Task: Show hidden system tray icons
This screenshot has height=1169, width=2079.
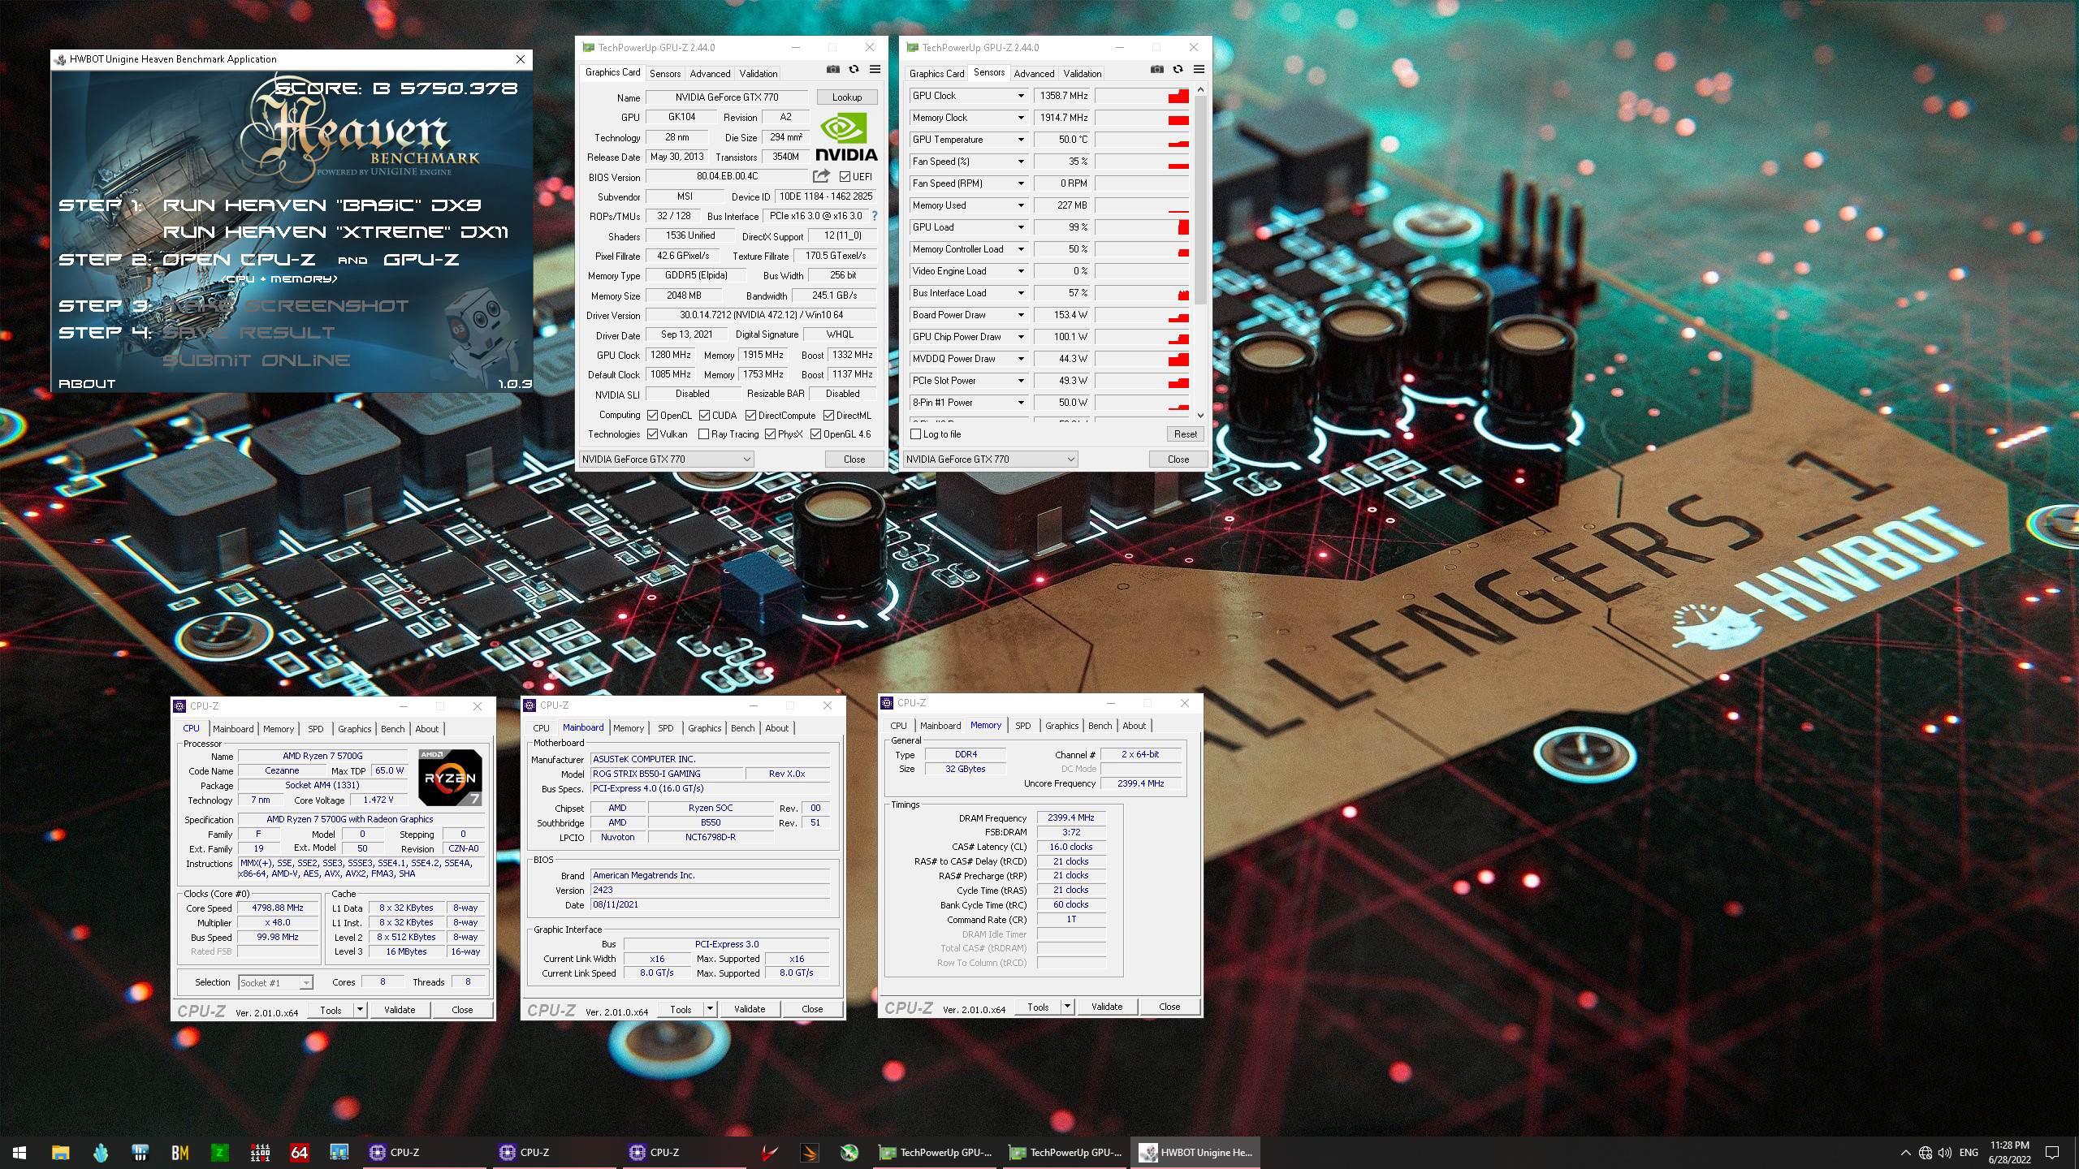Action: (x=1905, y=1153)
